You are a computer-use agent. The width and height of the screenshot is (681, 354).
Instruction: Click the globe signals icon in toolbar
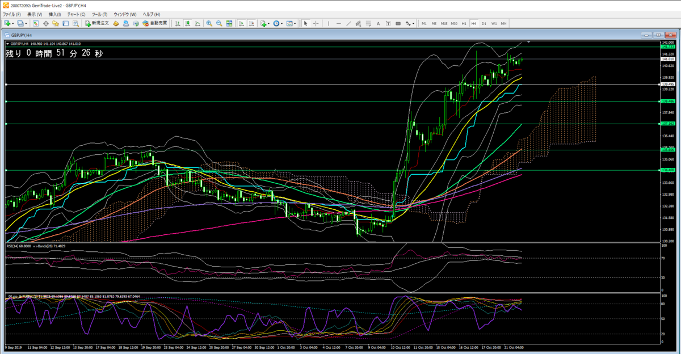click(136, 23)
